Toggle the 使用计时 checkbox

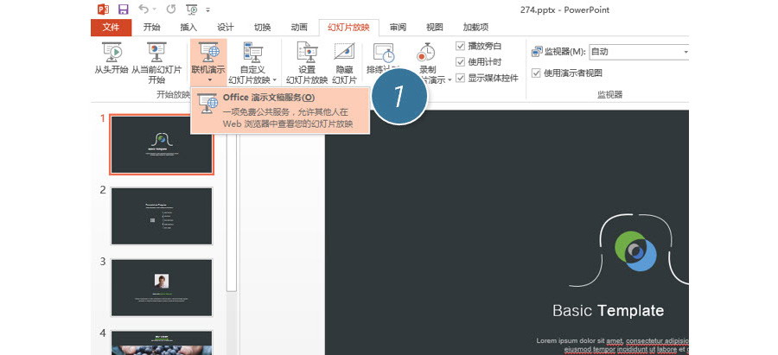(461, 62)
